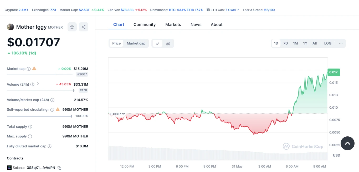Click the $33.31M volume value
The image size is (359, 172).
81,85
